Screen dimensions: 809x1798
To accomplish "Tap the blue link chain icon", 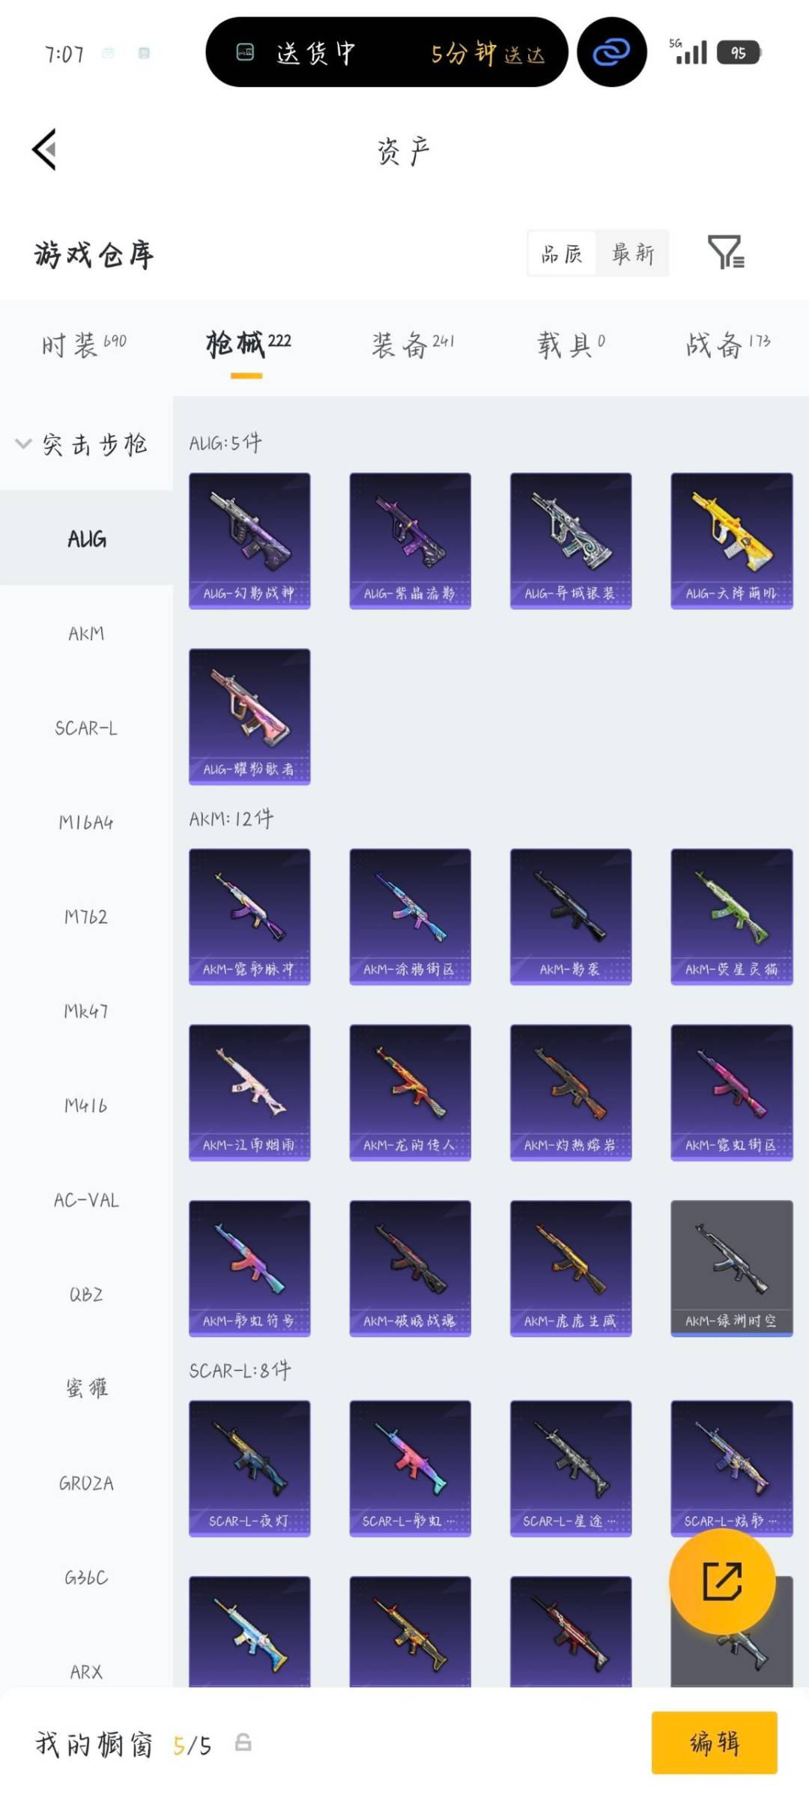I will (x=611, y=52).
